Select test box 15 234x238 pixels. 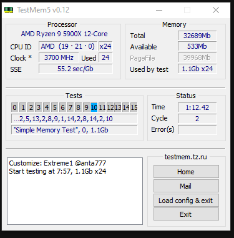coord(134,107)
